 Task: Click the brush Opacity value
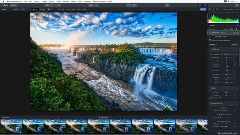[84, 9]
